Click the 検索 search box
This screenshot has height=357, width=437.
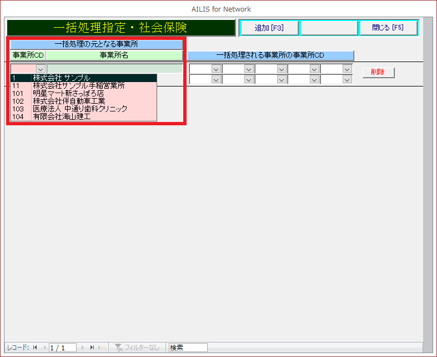[x=188, y=348]
